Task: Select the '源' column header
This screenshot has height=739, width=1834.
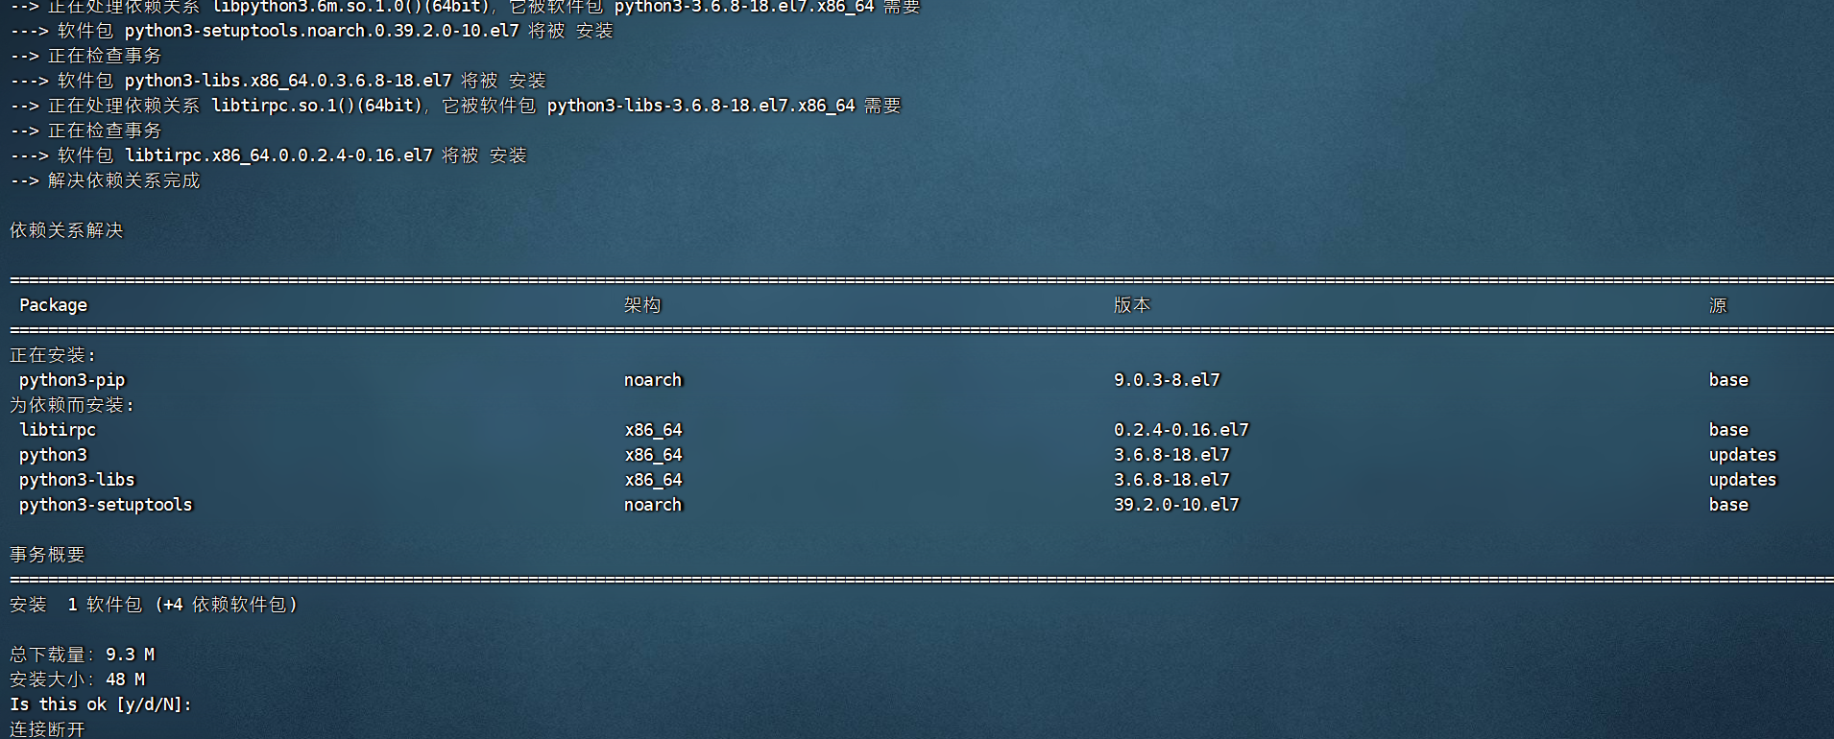Action: (1718, 305)
